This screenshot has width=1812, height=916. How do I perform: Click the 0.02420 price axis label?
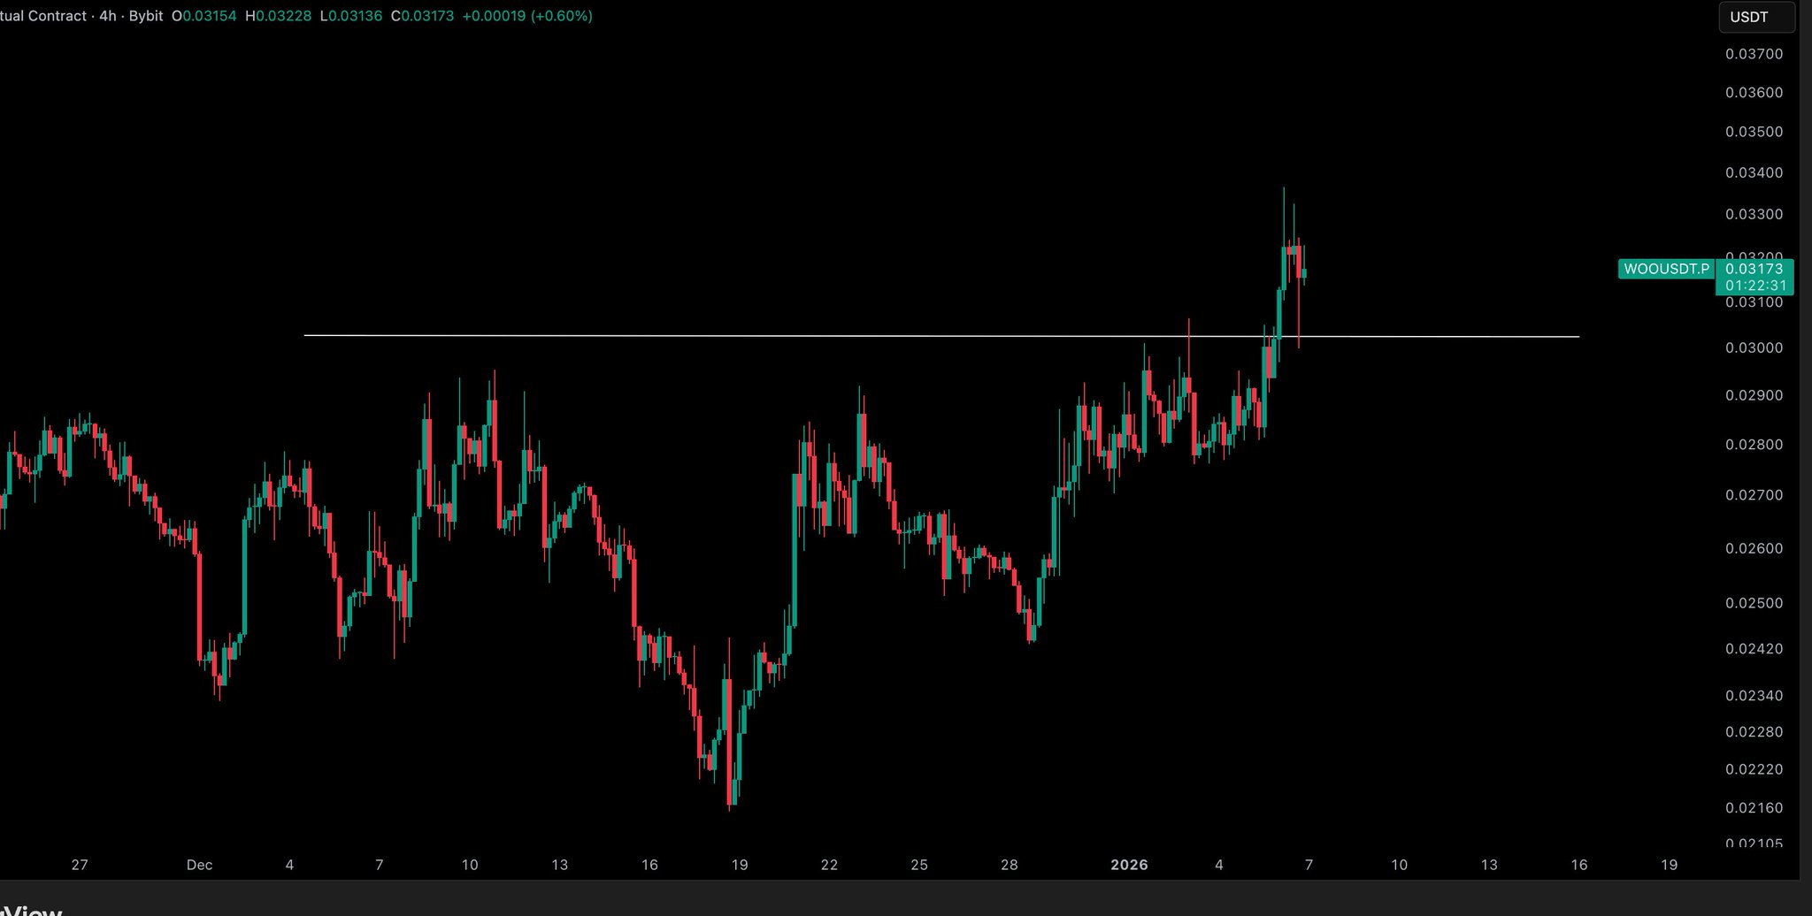pyautogui.click(x=1754, y=648)
